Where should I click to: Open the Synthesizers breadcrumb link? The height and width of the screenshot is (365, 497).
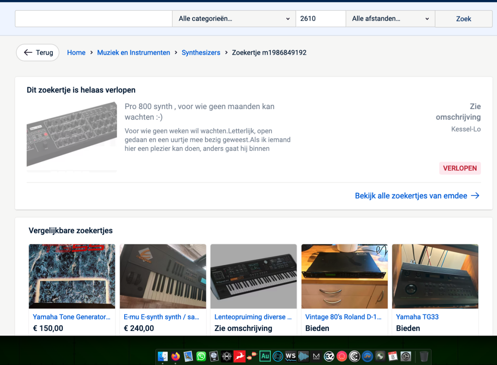click(201, 53)
